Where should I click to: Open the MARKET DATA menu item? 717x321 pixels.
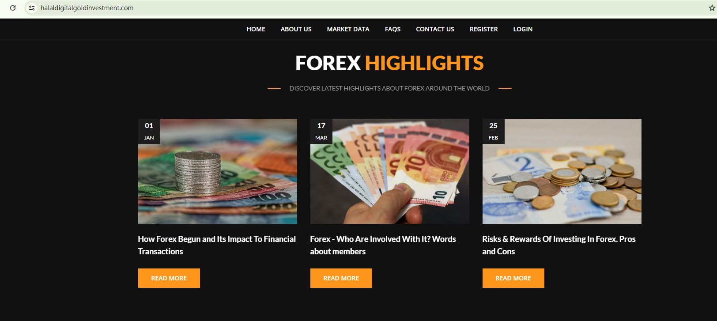point(348,29)
